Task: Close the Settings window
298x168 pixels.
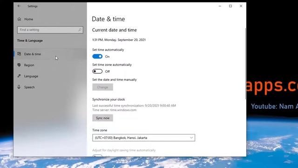Action: click(x=241, y=6)
